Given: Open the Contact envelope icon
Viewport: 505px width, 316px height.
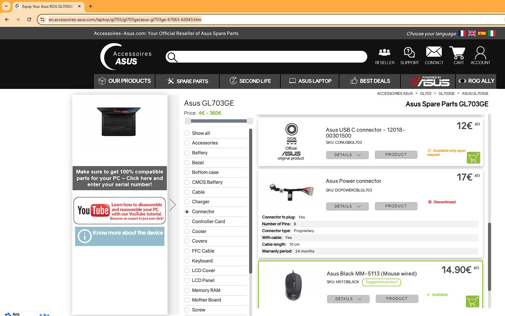Looking at the screenshot, I should pyautogui.click(x=434, y=56).
